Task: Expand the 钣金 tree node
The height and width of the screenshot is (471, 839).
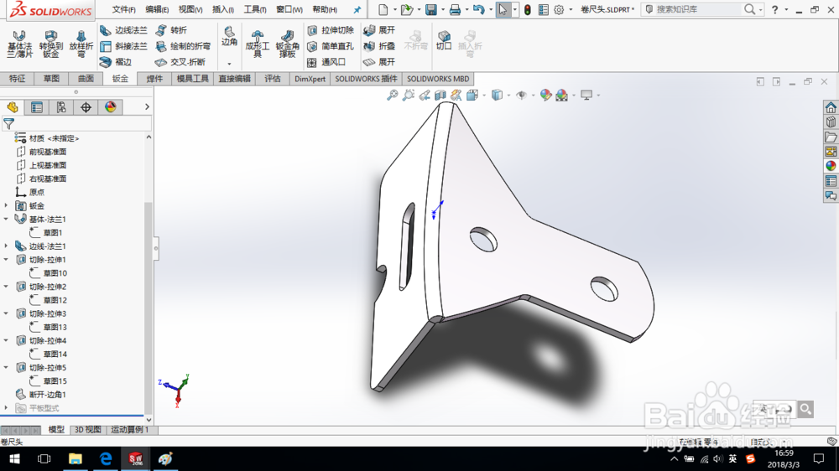Action: click(6, 205)
